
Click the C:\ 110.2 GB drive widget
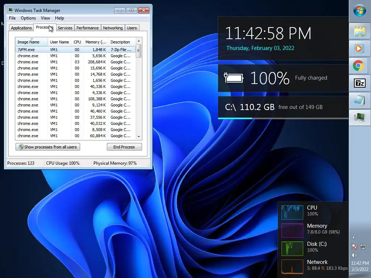283,107
